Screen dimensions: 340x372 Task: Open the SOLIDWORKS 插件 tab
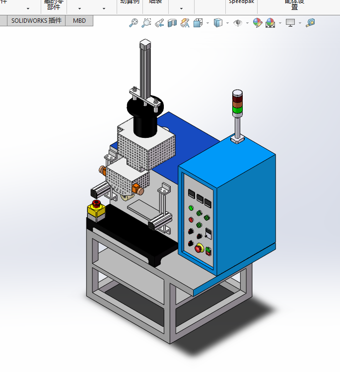click(36, 21)
